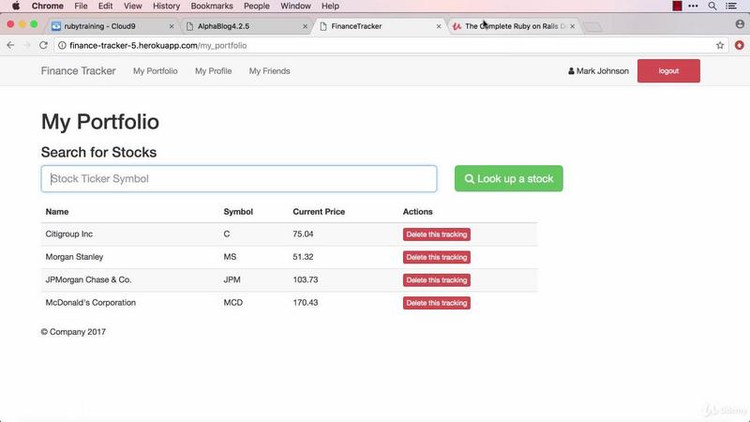
Task: Click the Finance Tracker brand link
Action: click(x=79, y=71)
